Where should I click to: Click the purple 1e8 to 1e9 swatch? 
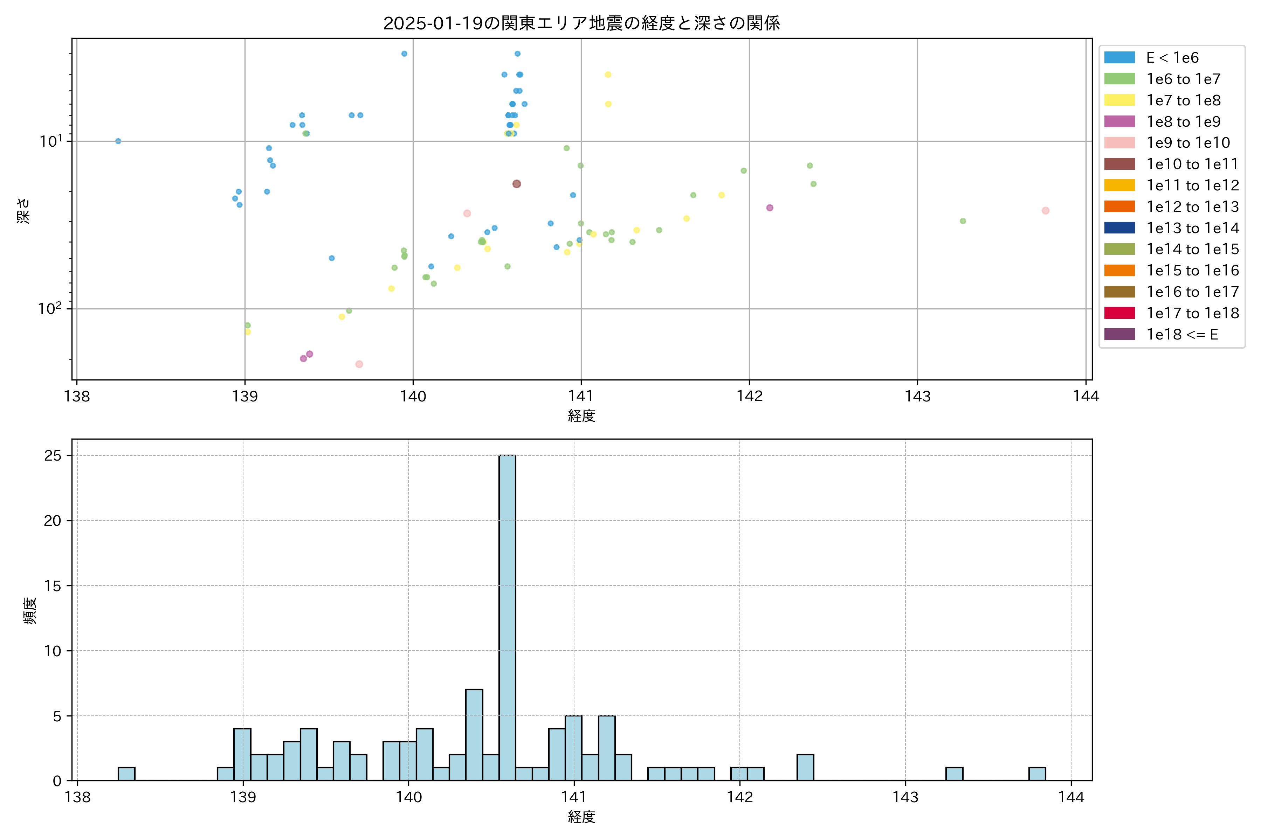pos(1119,121)
